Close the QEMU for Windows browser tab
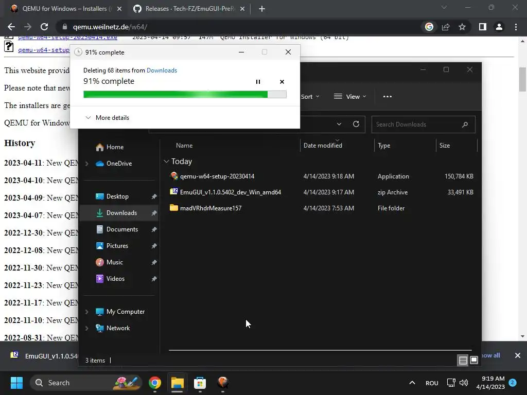The image size is (527, 395). point(119,9)
